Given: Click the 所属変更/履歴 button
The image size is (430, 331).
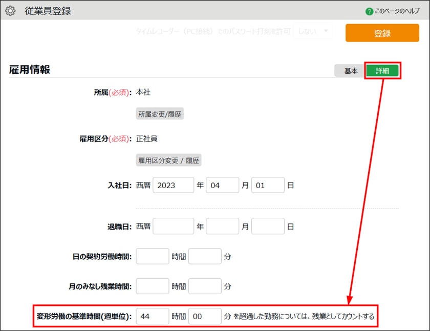Looking at the screenshot, I should pyautogui.click(x=160, y=114).
